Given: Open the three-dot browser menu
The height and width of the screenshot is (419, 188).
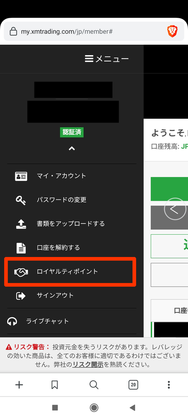Looking at the screenshot, I should (x=169, y=385).
